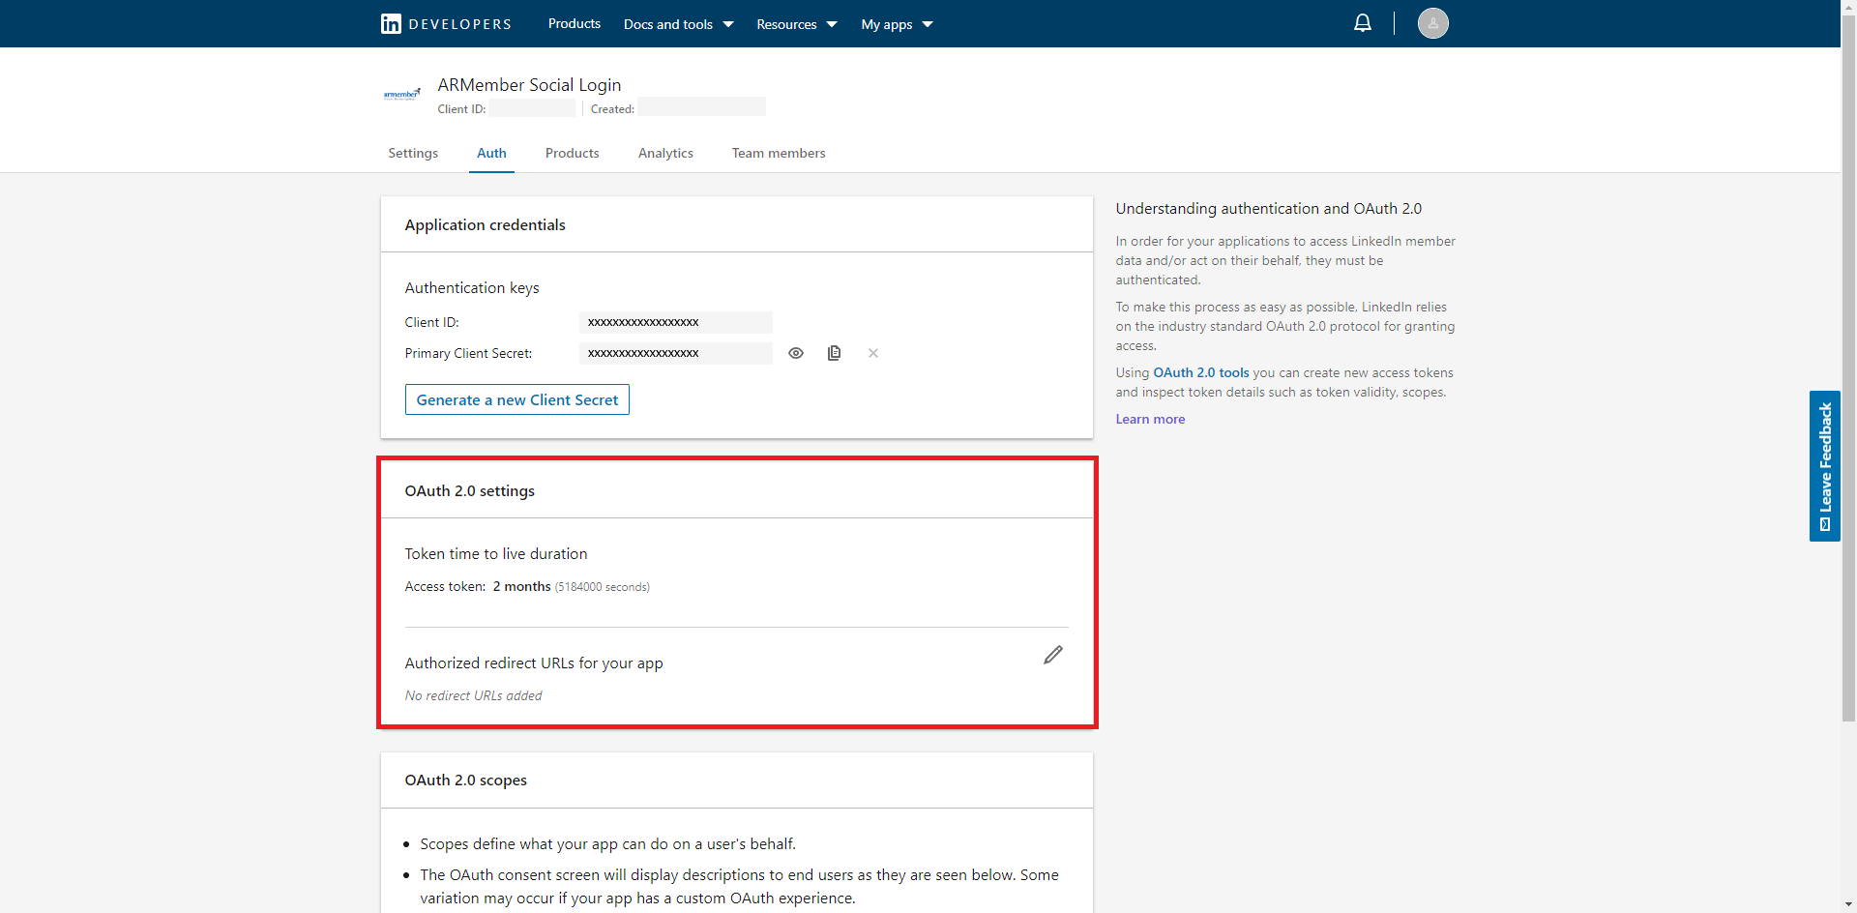Viewport: 1857px width, 913px height.
Task: Click Generate a new Client Secret
Action: (x=516, y=398)
